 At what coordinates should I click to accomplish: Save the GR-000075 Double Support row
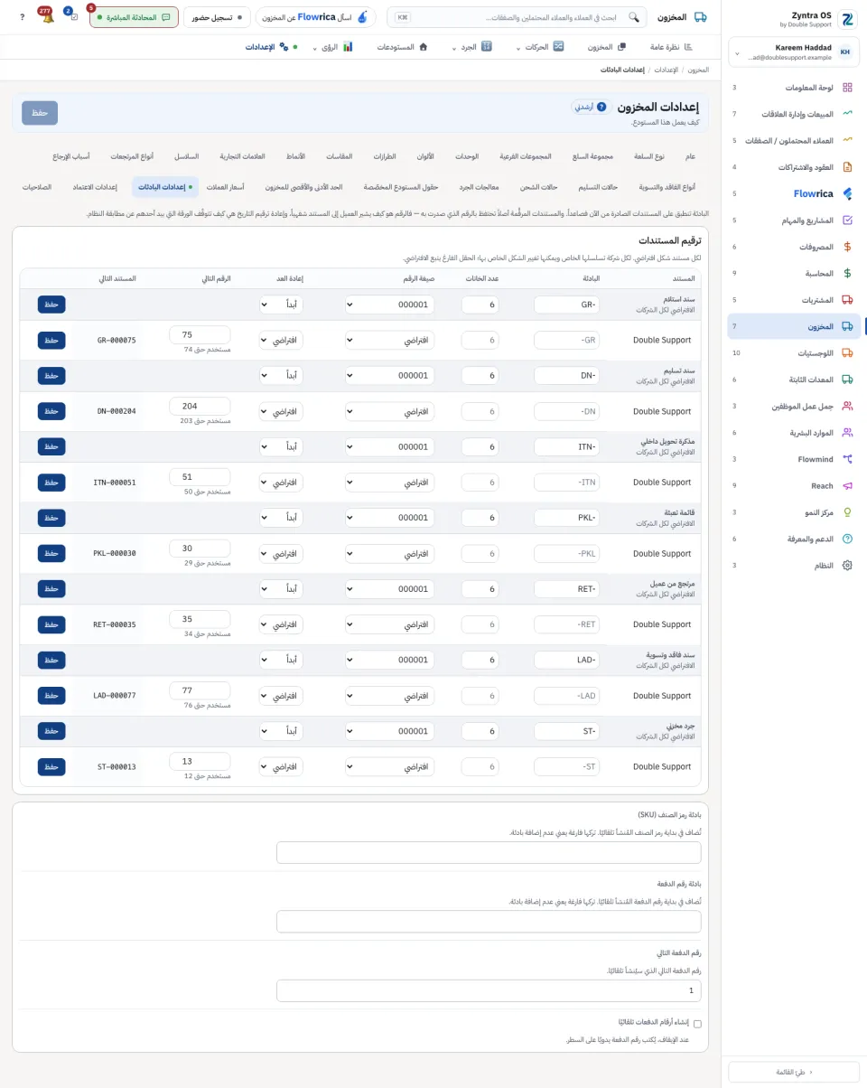(51, 341)
